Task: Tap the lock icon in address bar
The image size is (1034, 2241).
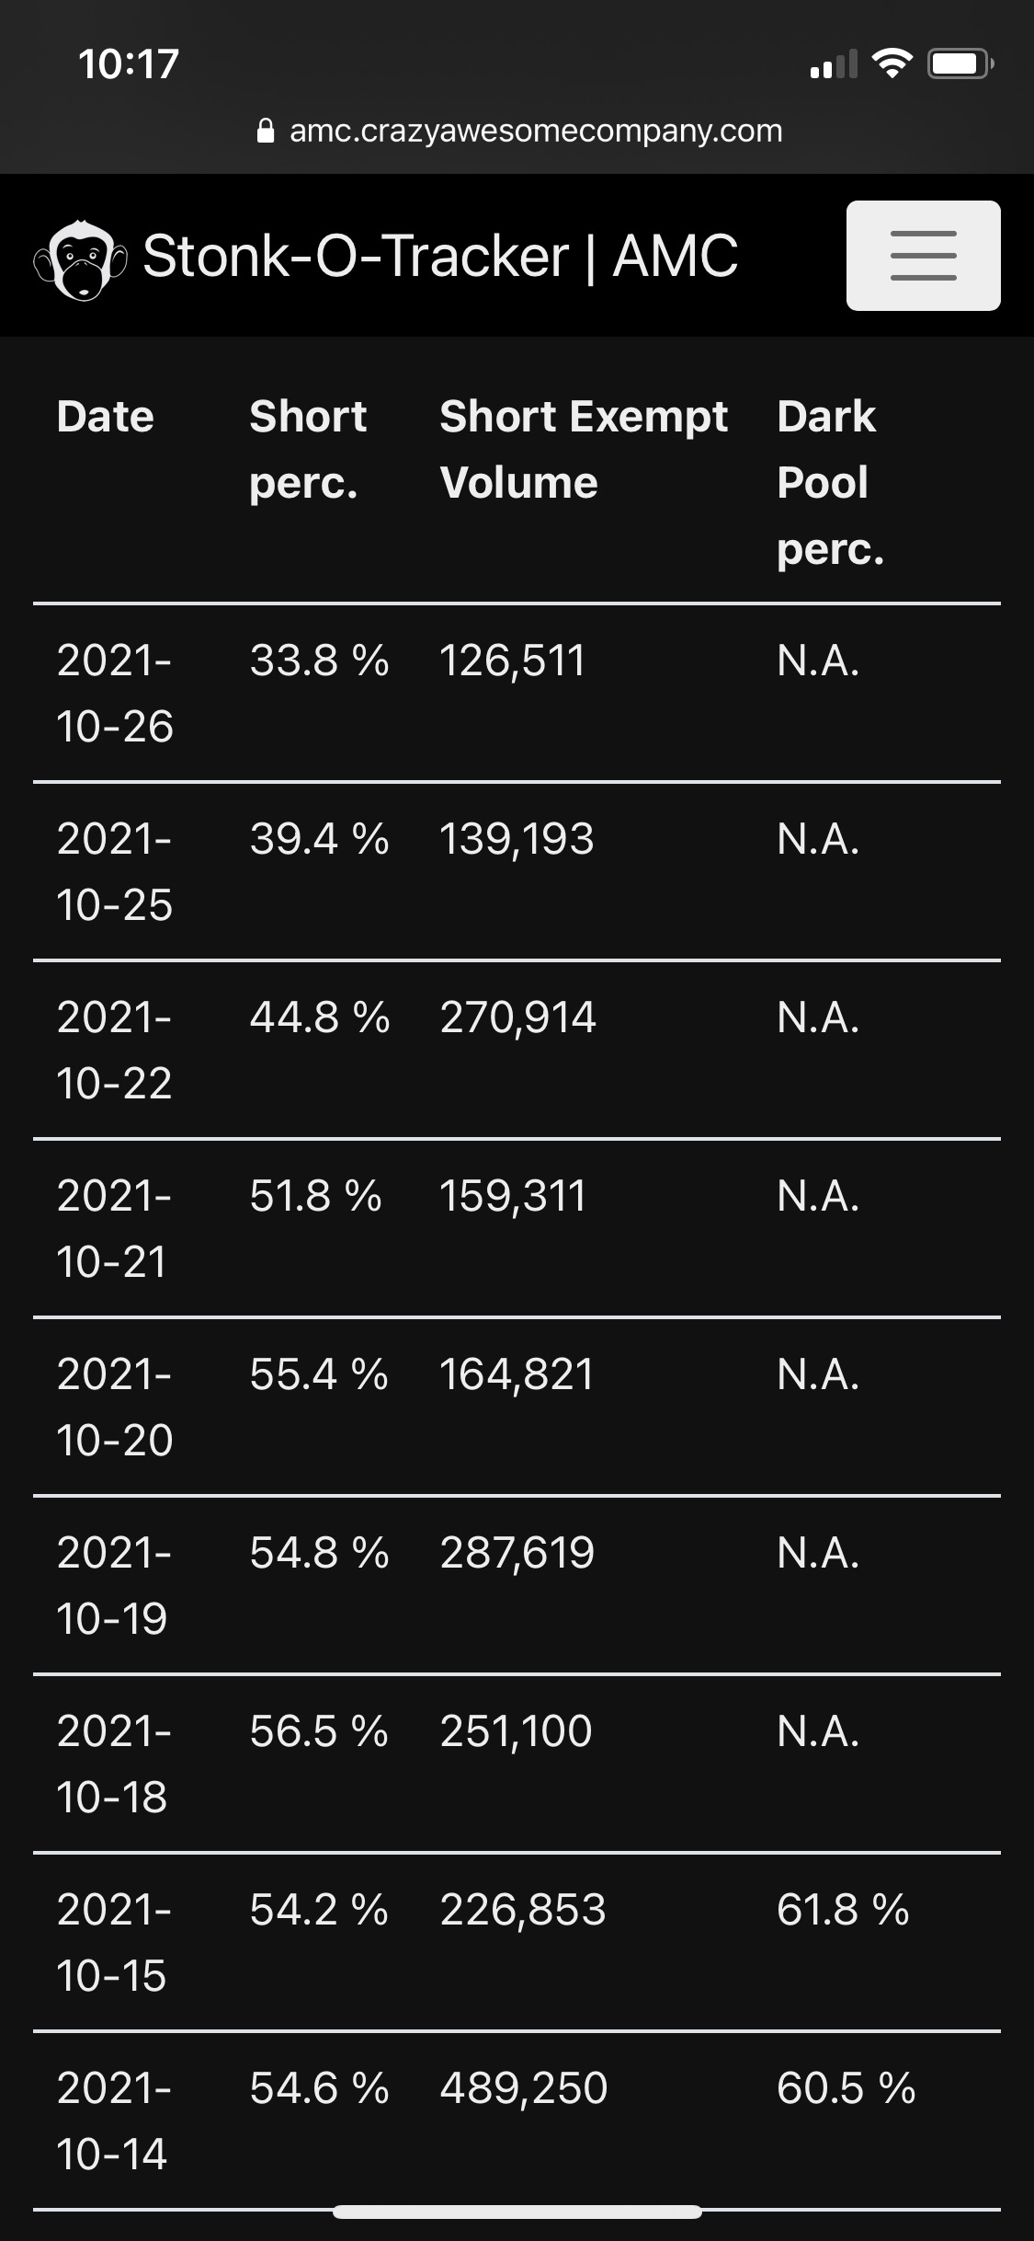Action: click(266, 132)
